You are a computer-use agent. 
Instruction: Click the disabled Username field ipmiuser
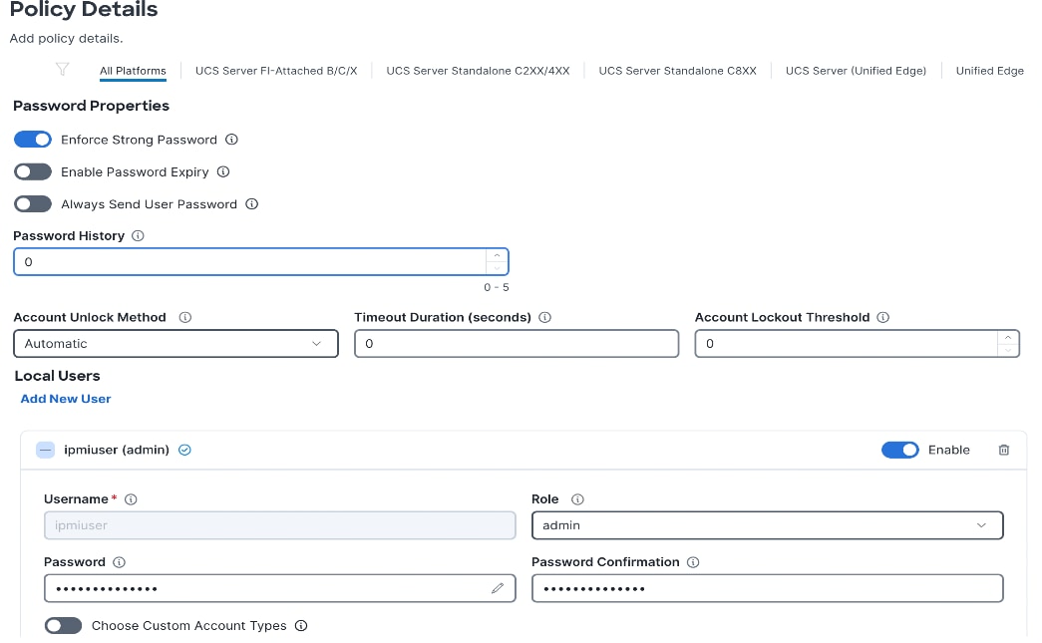pos(280,525)
